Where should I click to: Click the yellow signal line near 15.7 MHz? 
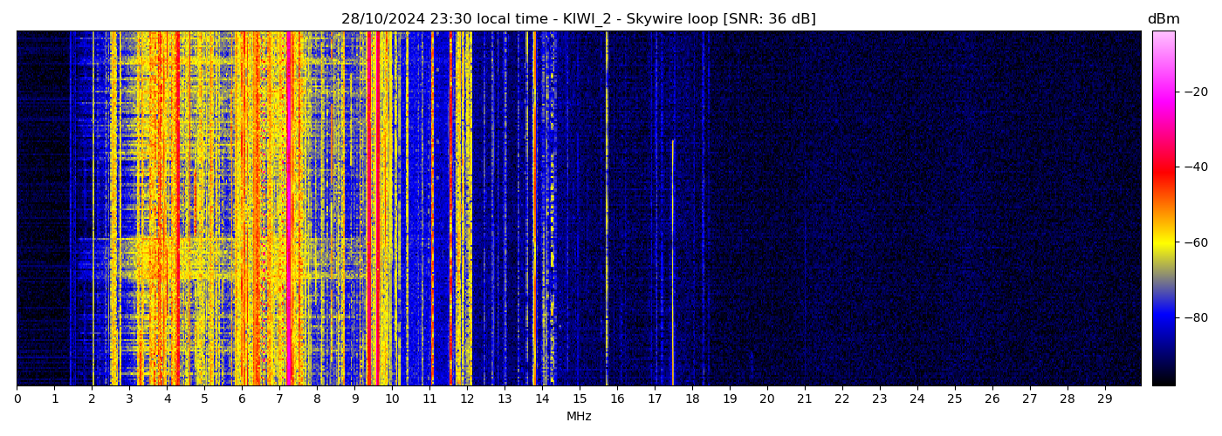607,209
